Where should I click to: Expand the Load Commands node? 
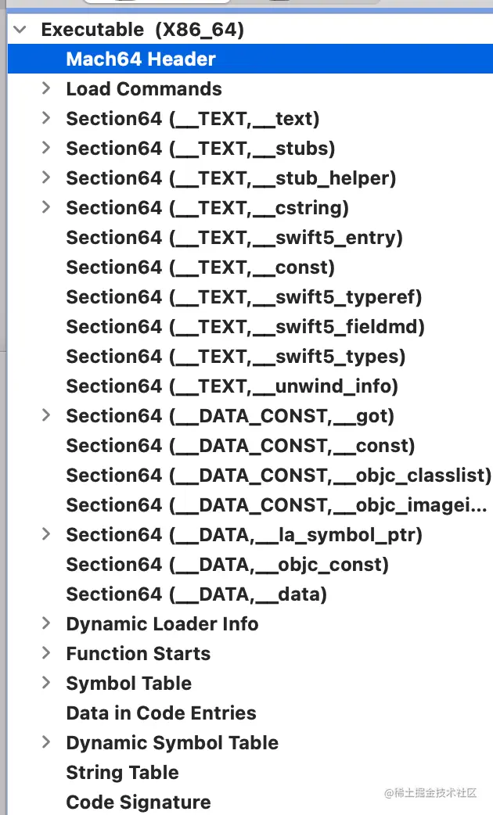46,88
